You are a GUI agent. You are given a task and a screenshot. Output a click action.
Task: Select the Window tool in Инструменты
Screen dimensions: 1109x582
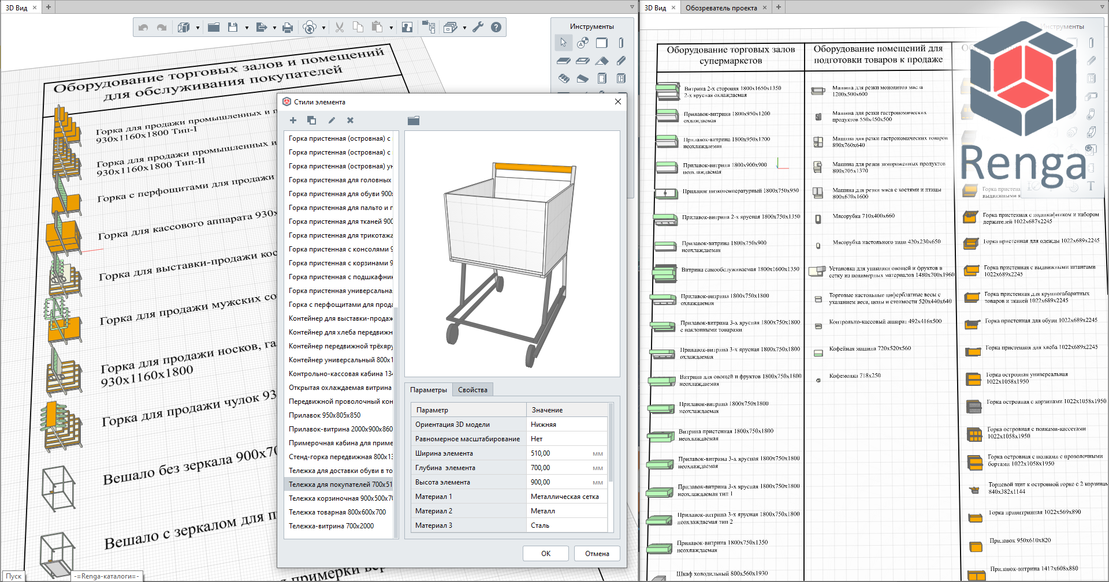[x=621, y=78]
